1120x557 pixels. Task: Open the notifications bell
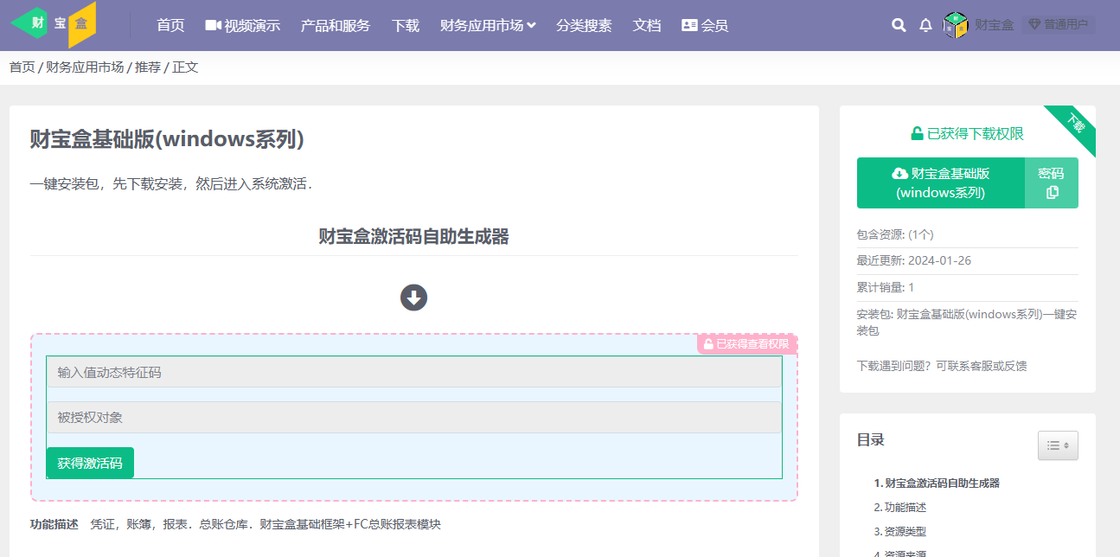click(x=925, y=25)
